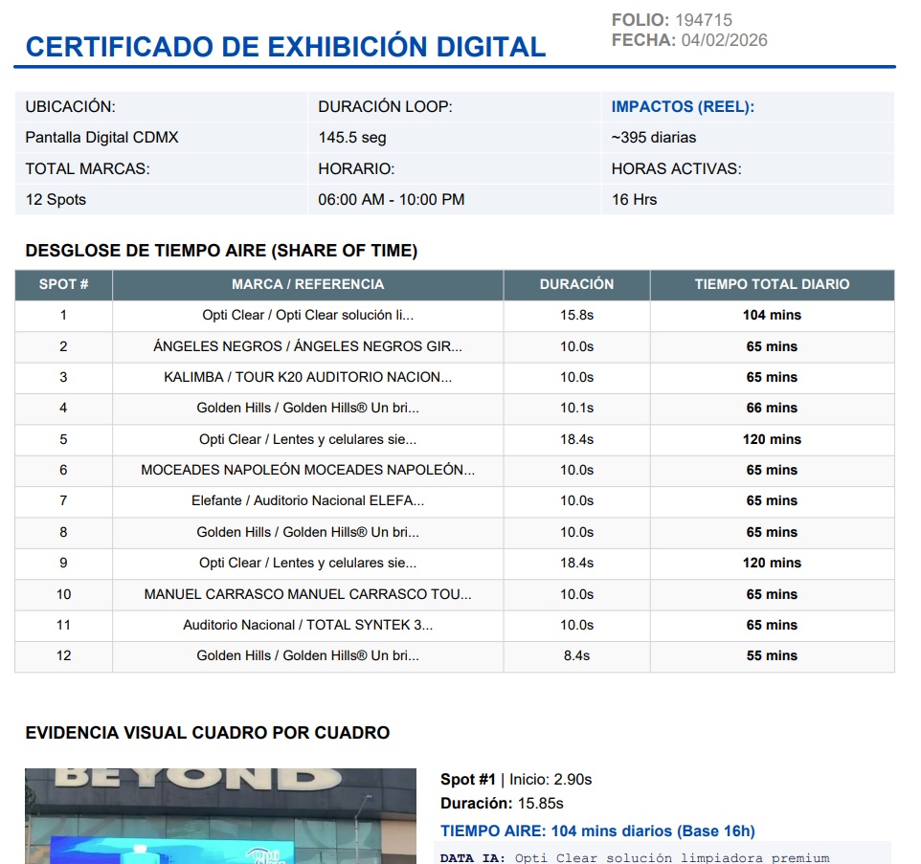Viewport: 921px width, 864px height.
Task: Click the TOTAL MARCAS 12 Spots entry
Action: click(53, 200)
